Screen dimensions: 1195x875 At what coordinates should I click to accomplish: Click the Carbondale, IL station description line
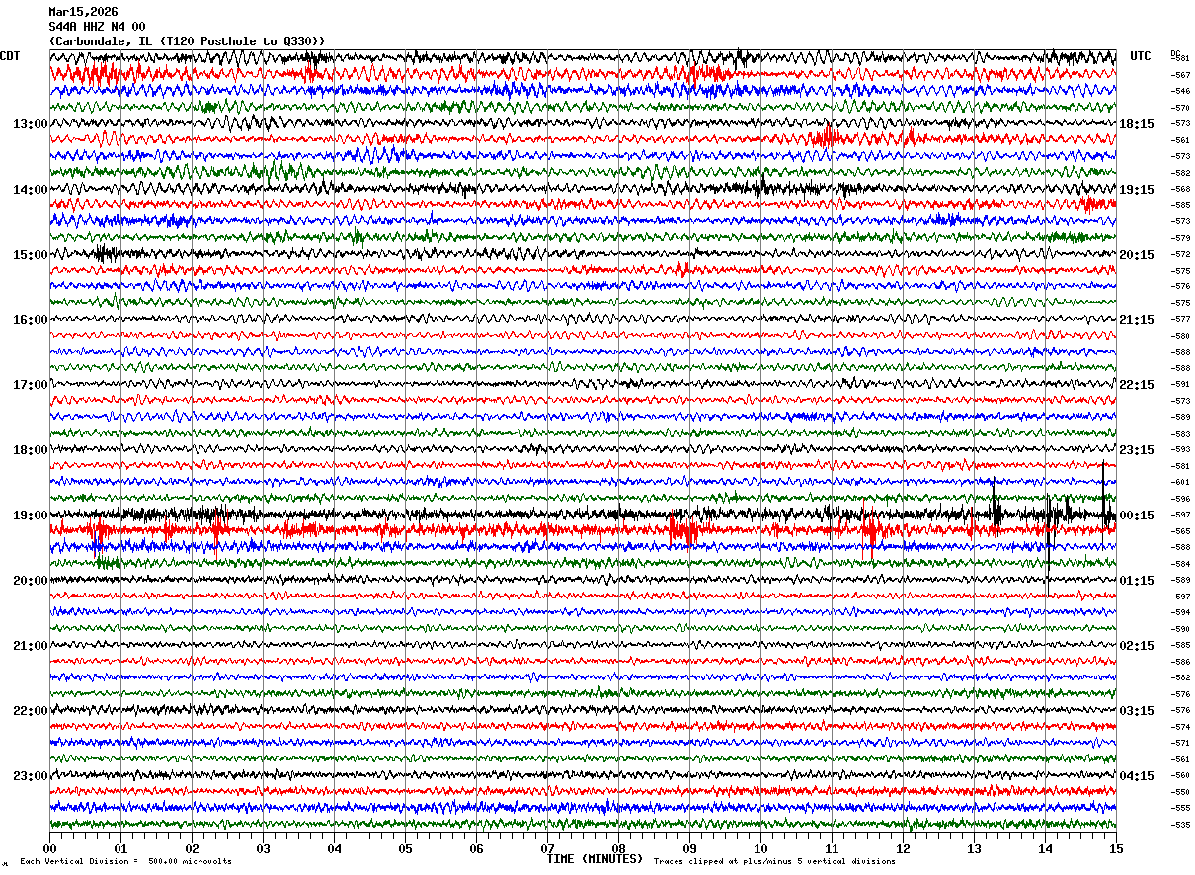(187, 41)
